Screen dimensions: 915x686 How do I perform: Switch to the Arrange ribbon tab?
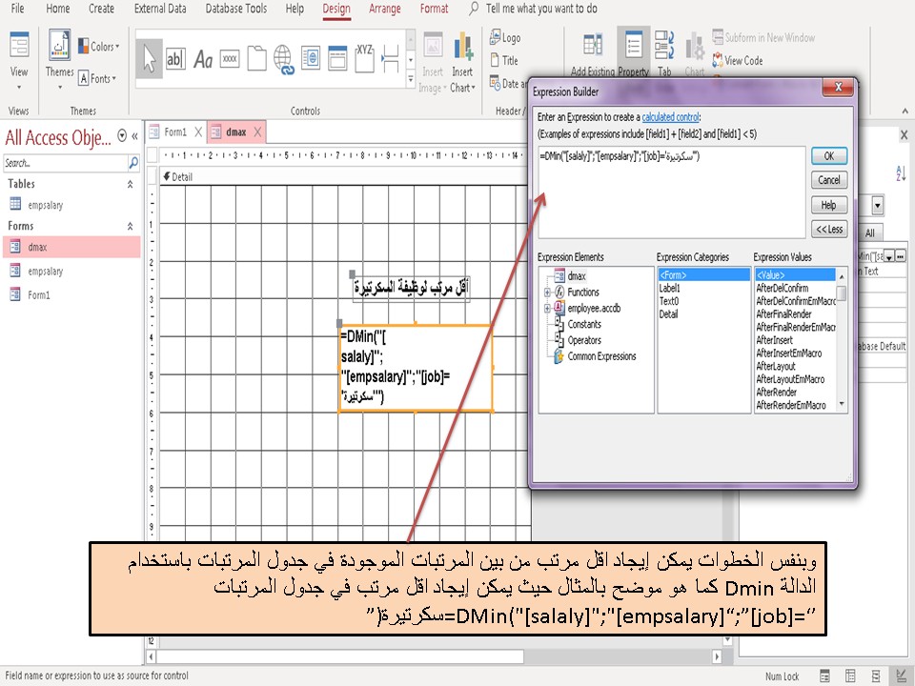(384, 9)
